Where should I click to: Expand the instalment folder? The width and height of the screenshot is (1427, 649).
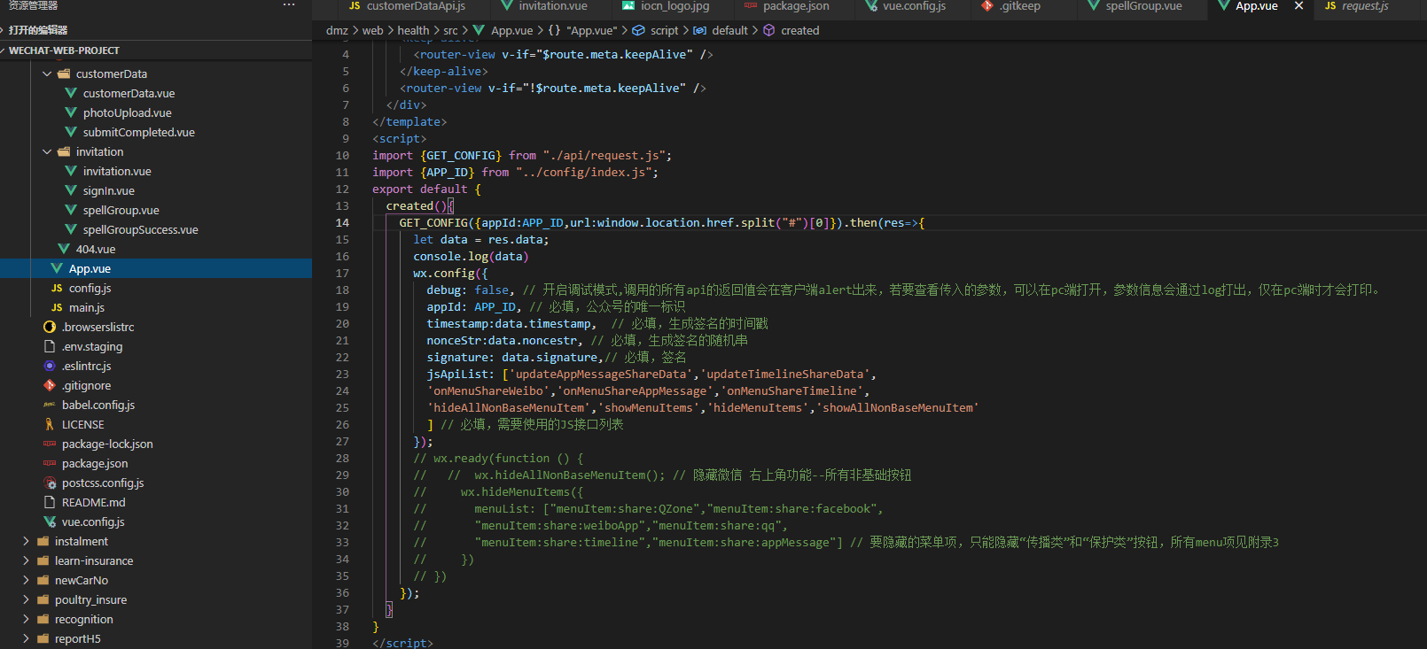[x=26, y=541]
